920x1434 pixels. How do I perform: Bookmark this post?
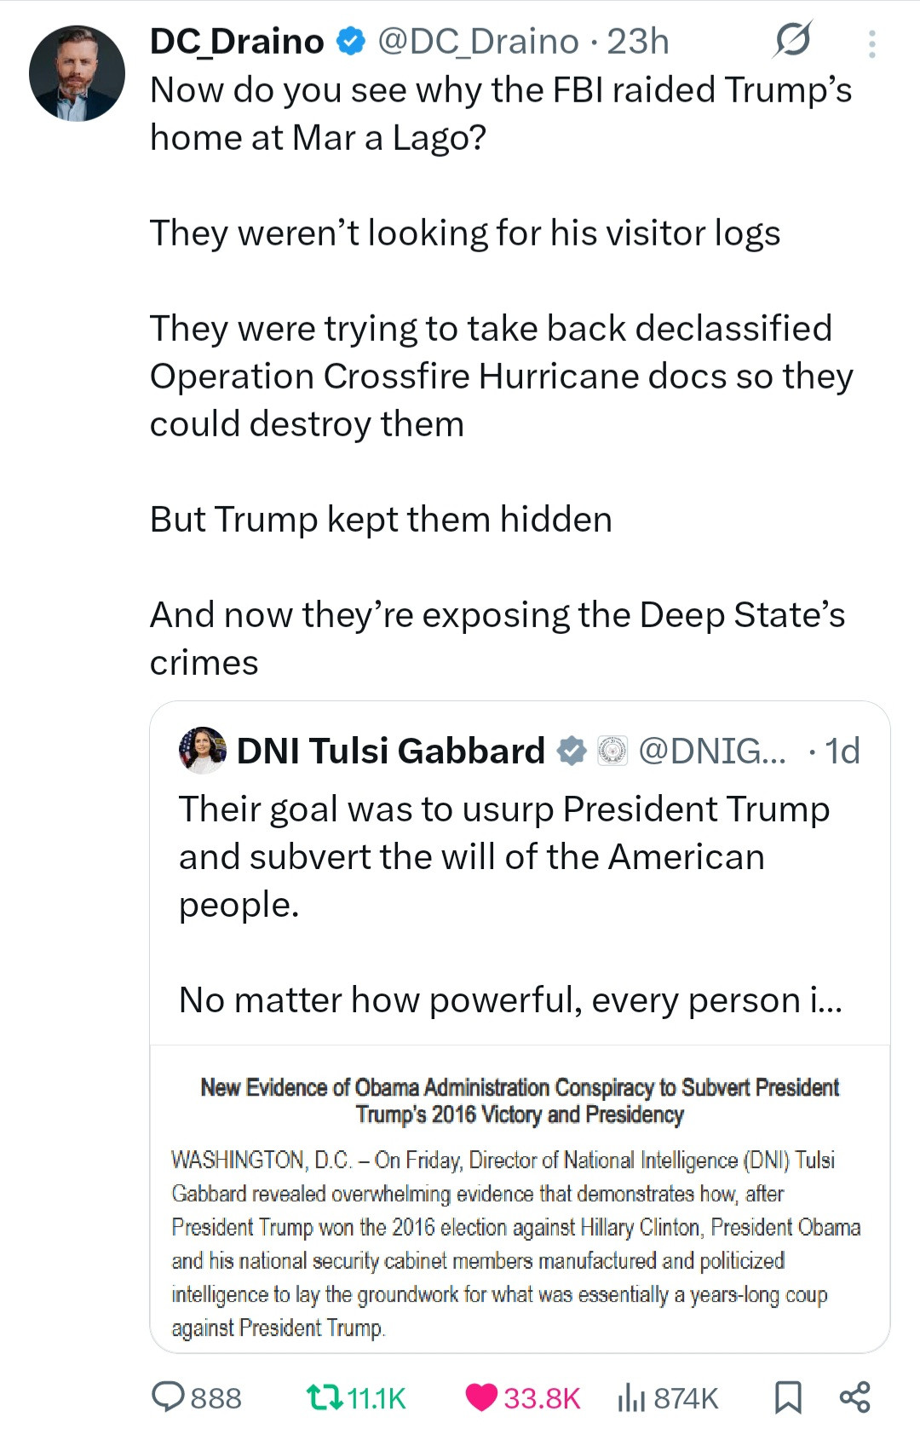click(x=788, y=1397)
